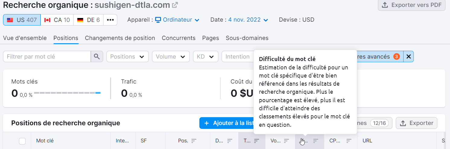Open the 4 nov. 2022 date dropdown
450x149 pixels.
coord(248,20)
